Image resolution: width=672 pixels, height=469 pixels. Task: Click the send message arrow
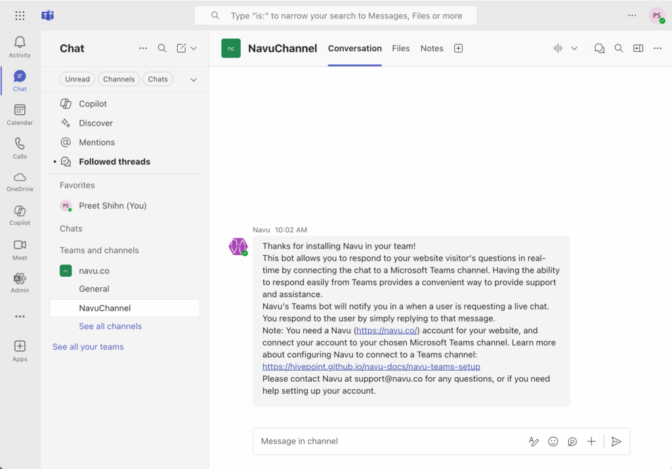(616, 441)
